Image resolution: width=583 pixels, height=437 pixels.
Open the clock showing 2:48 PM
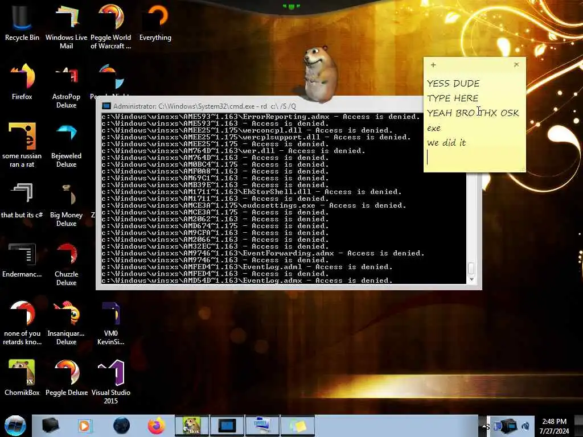[555, 426]
